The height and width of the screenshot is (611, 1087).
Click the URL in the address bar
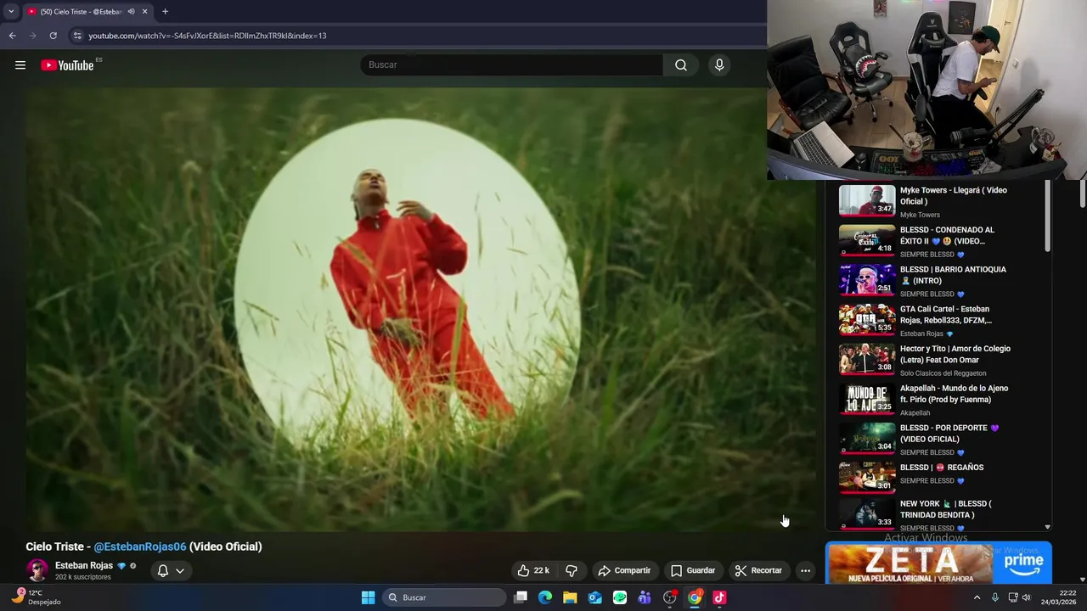[x=207, y=36]
